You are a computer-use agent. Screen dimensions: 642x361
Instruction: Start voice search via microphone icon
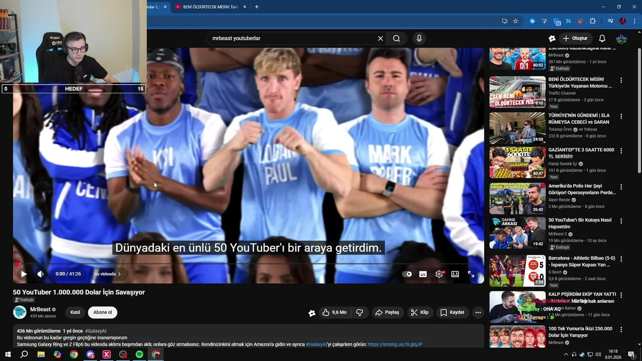tap(419, 38)
